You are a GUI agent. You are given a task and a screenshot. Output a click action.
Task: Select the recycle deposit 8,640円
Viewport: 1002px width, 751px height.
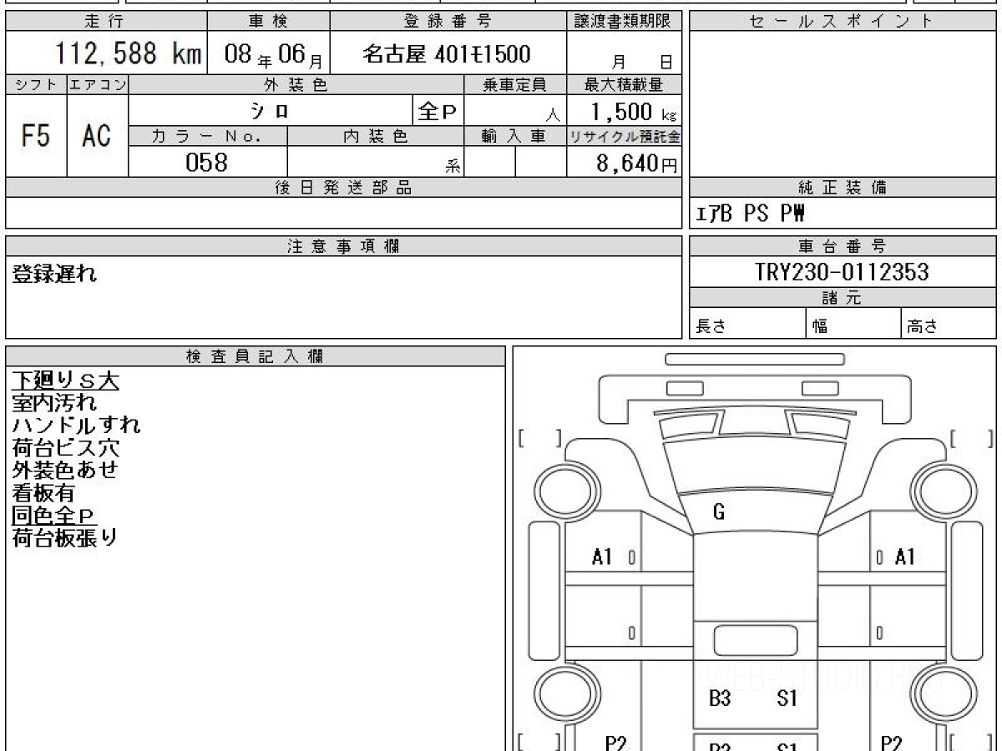(x=637, y=164)
